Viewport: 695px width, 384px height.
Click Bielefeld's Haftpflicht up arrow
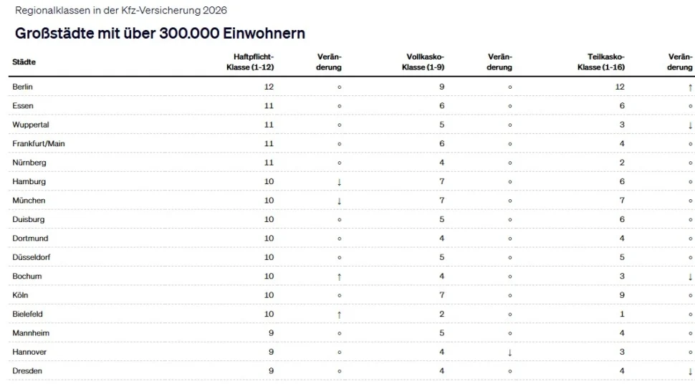[339, 315]
